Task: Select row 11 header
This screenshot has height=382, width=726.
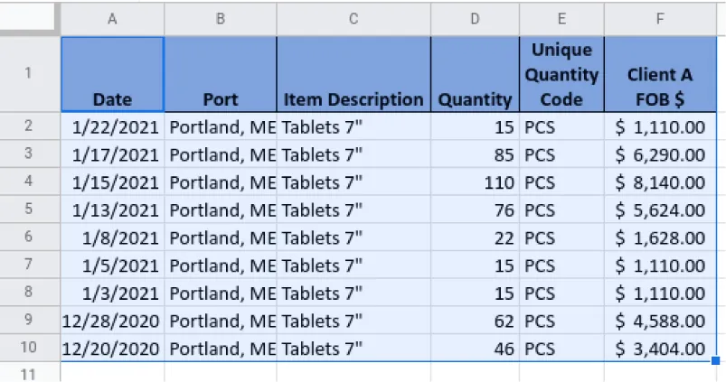Action: click(x=30, y=373)
